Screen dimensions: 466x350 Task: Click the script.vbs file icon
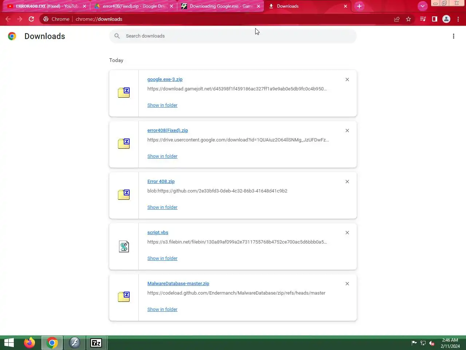point(124,246)
